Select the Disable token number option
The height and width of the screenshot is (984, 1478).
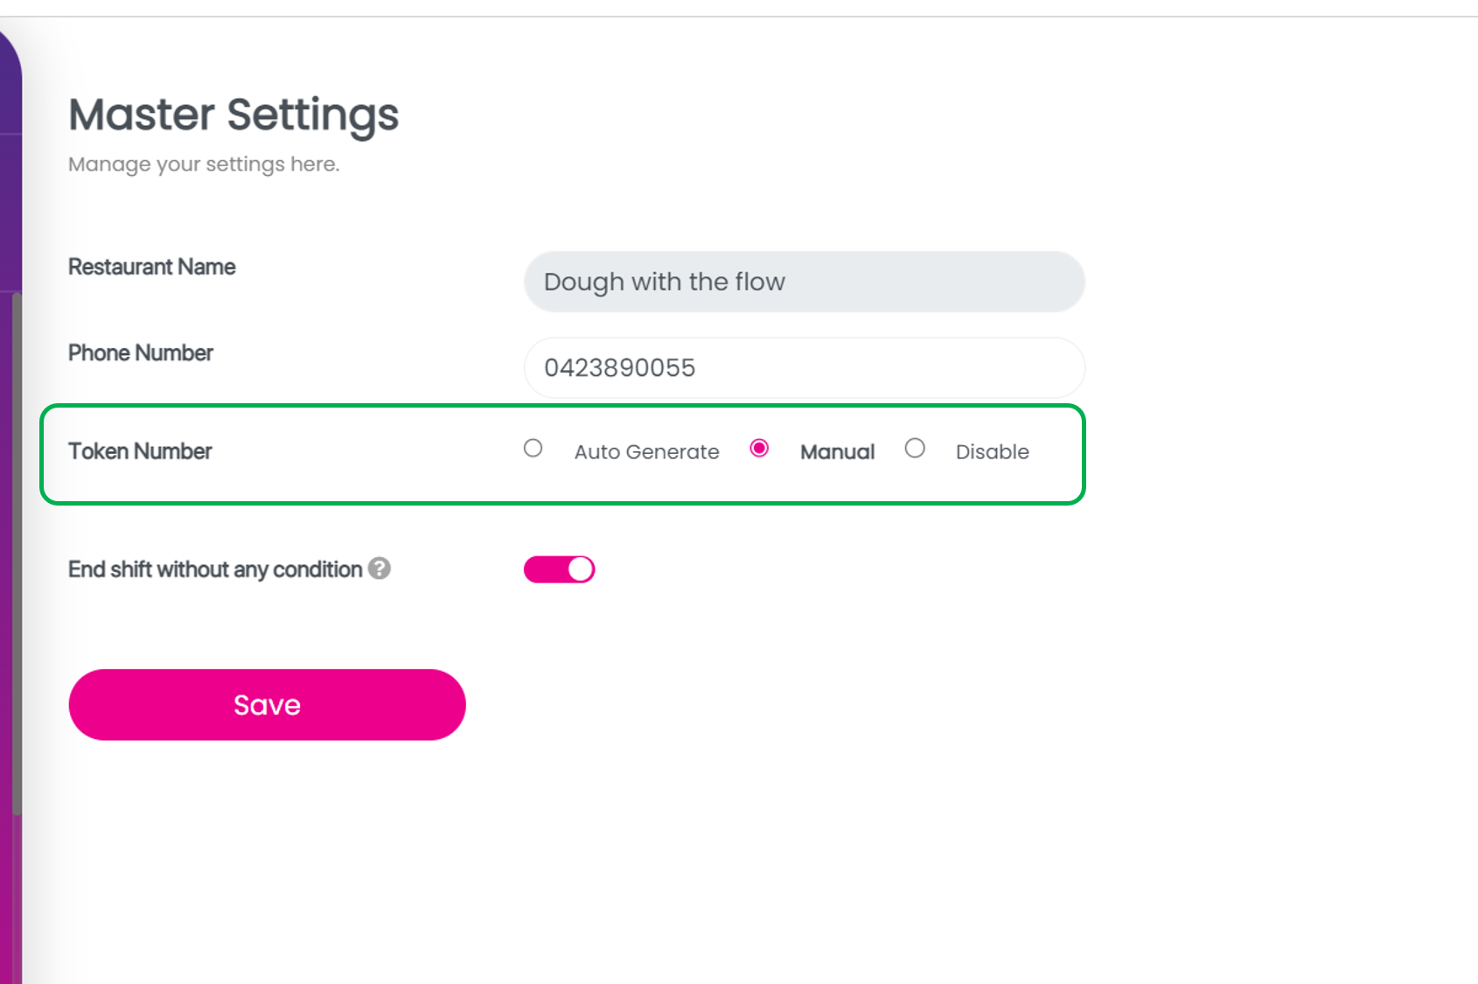tap(915, 448)
